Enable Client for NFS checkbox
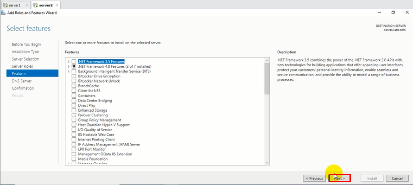The width and height of the screenshot is (413, 185). tap(74, 91)
